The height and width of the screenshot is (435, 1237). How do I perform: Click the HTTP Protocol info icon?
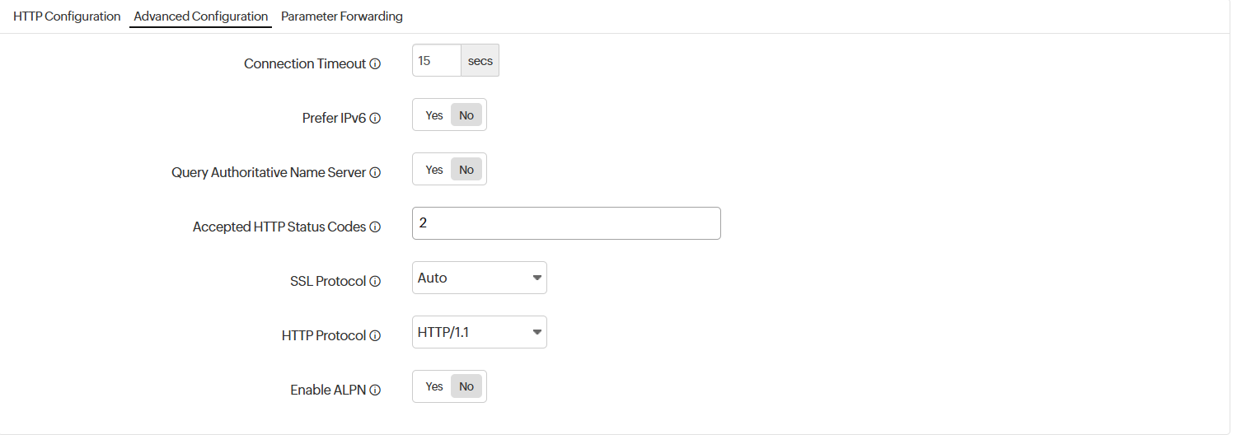375,336
